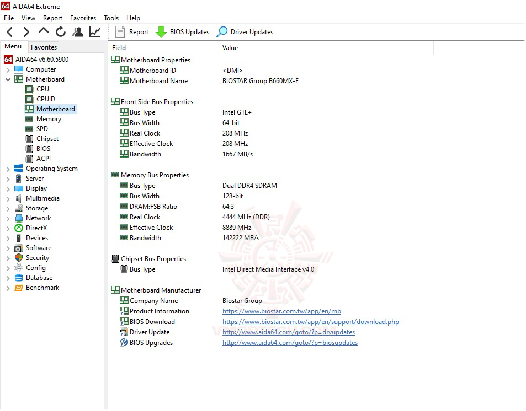This screenshot has height=411, width=526.
Task: Click the Config gear icon
Action: click(x=19, y=268)
